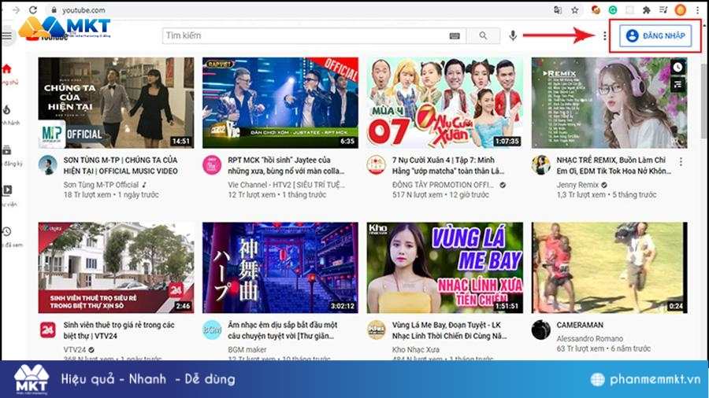The height and width of the screenshot is (398, 709).
Task: Play 7 Nụ Cười Xuân thumbnail
Action: [445, 103]
